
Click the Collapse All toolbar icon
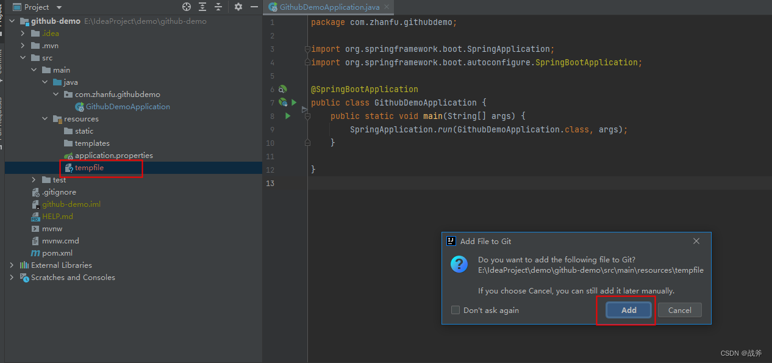click(x=218, y=7)
